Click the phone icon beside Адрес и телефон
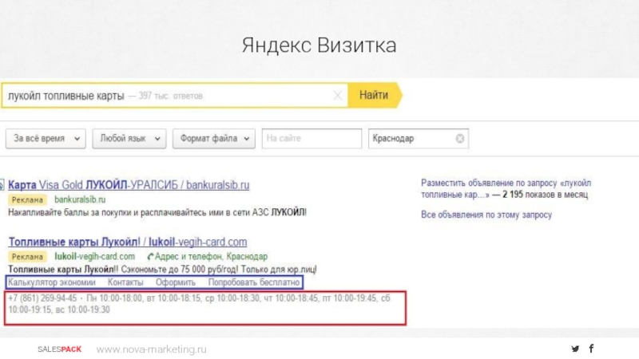 (150, 256)
